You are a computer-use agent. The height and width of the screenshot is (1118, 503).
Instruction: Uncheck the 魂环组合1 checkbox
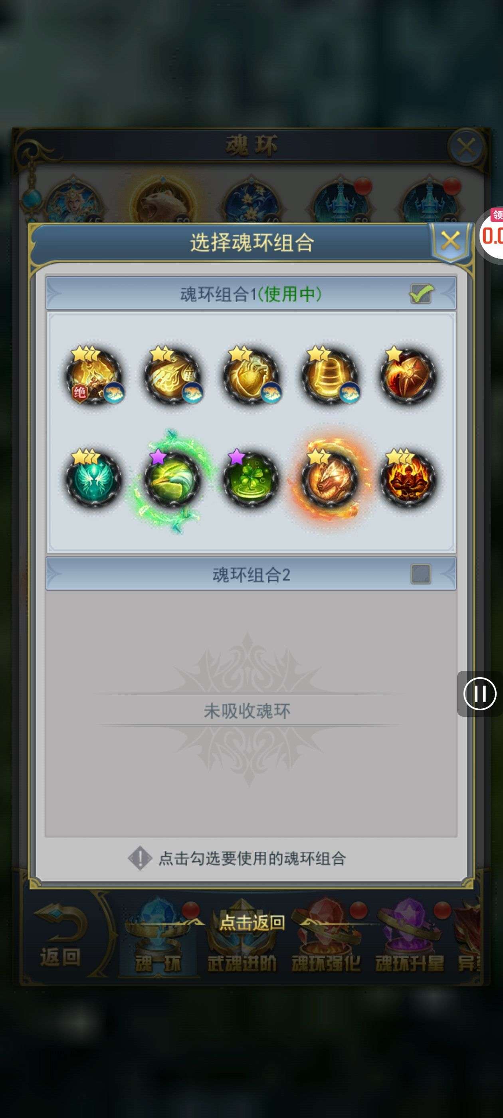click(x=420, y=294)
